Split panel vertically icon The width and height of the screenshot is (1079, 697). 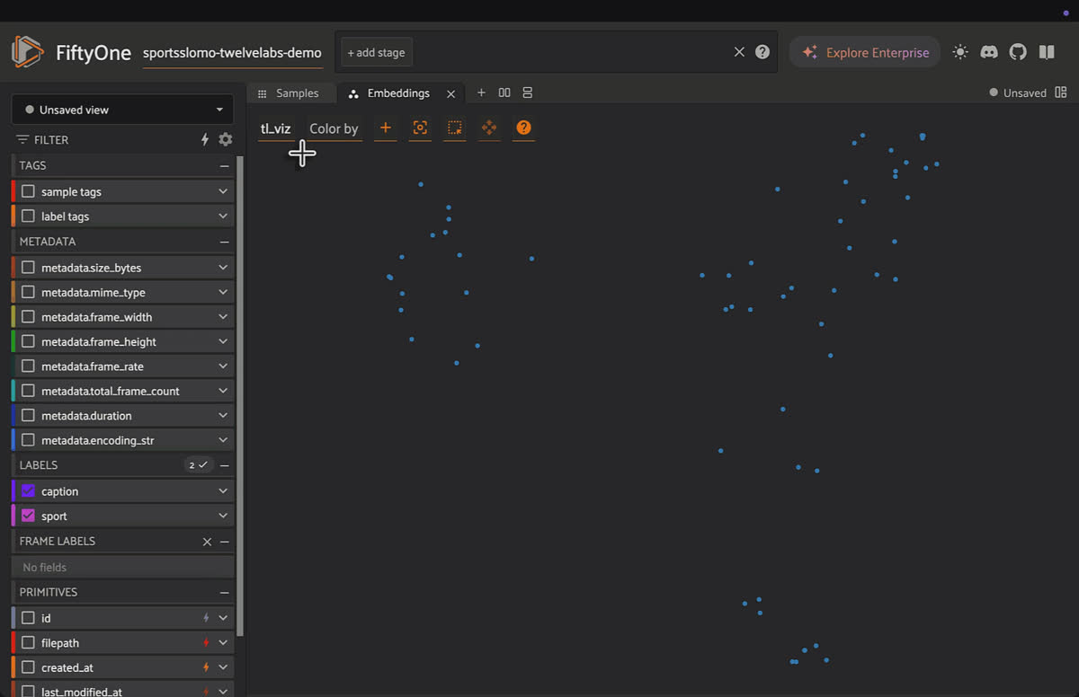[x=528, y=93]
